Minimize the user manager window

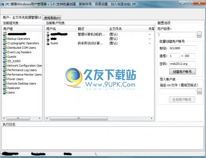point(183,3)
